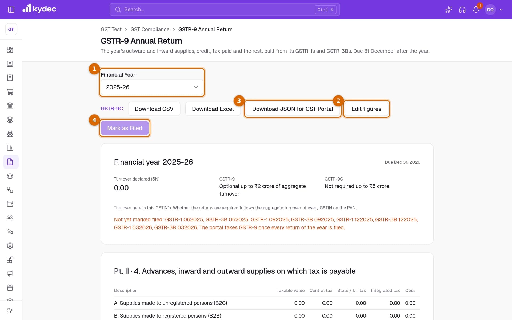Expand the account menu chevron
This screenshot has height=320, width=512.
tap(501, 10)
